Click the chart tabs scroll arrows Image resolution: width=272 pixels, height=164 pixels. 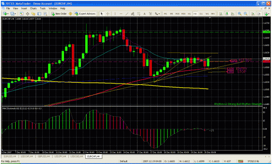268,156
